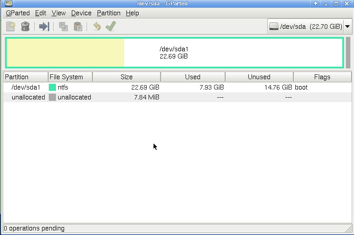Open the Edit menu

[x=41, y=13]
